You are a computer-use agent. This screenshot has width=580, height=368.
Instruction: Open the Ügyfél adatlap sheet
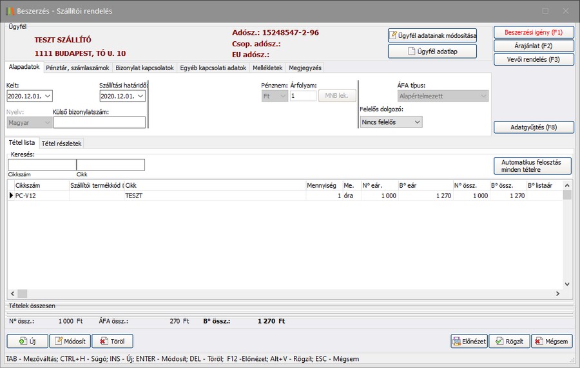432,51
